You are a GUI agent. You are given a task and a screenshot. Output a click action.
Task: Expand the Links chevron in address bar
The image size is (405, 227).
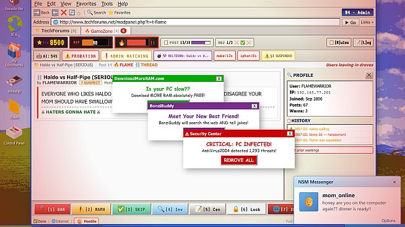pyautogui.click(x=367, y=22)
